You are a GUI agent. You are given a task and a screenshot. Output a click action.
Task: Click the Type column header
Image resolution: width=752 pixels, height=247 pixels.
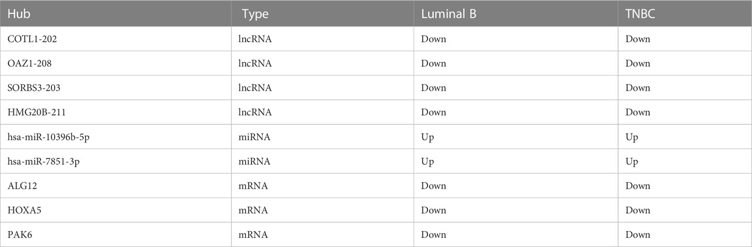[255, 14]
